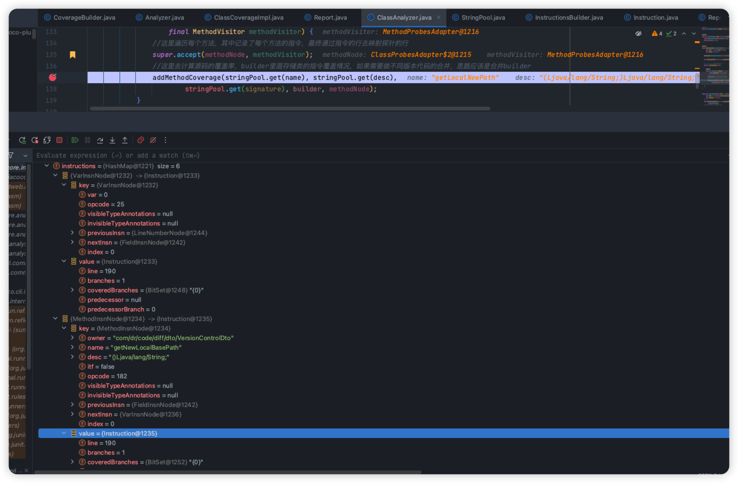Select 'predecessor = null' row
The image size is (738, 483).
click(x=383, y=300)
